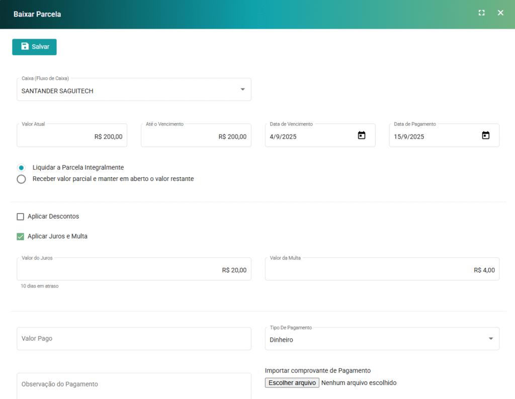Open the SANTANDER SAGUITECH account selector
Viewport: 515px width, 399px height.
[x=126, y=91]
